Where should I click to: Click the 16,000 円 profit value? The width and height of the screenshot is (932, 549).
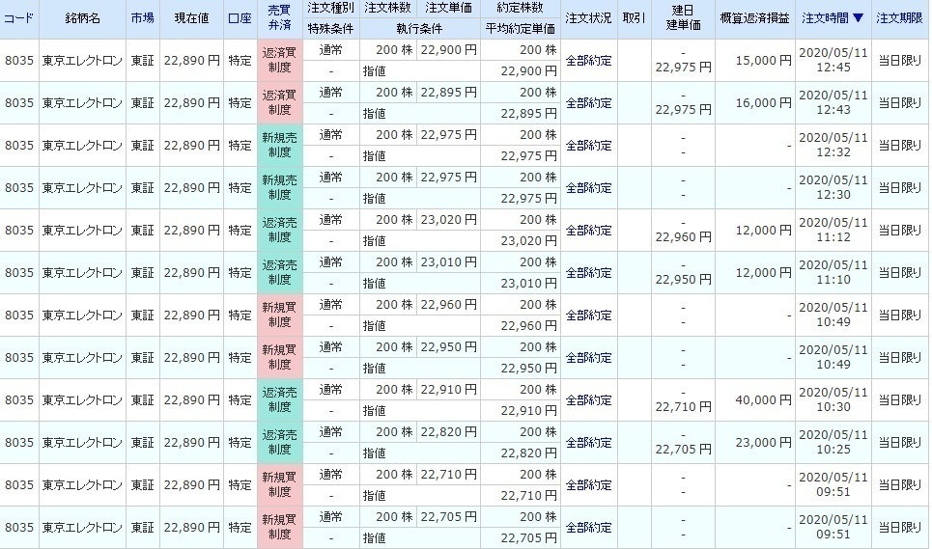pos(763,102)
